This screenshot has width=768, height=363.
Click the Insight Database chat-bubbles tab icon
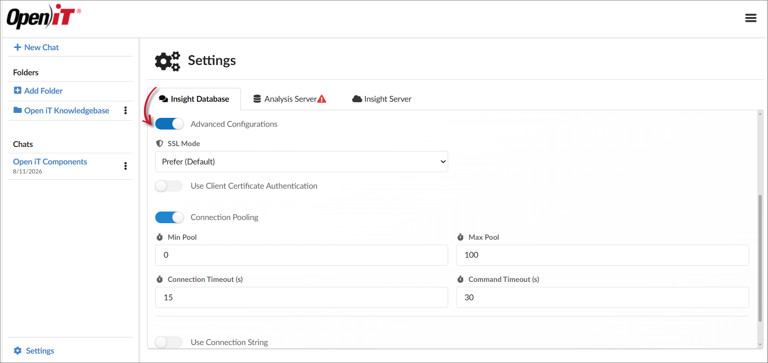click(x=164, y=99)
